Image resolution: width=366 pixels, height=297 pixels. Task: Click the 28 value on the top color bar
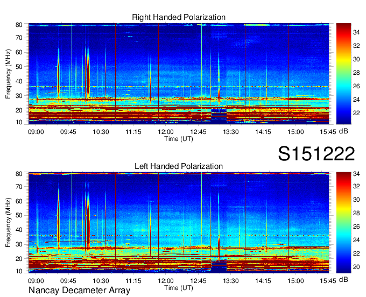tap(356, 73)
